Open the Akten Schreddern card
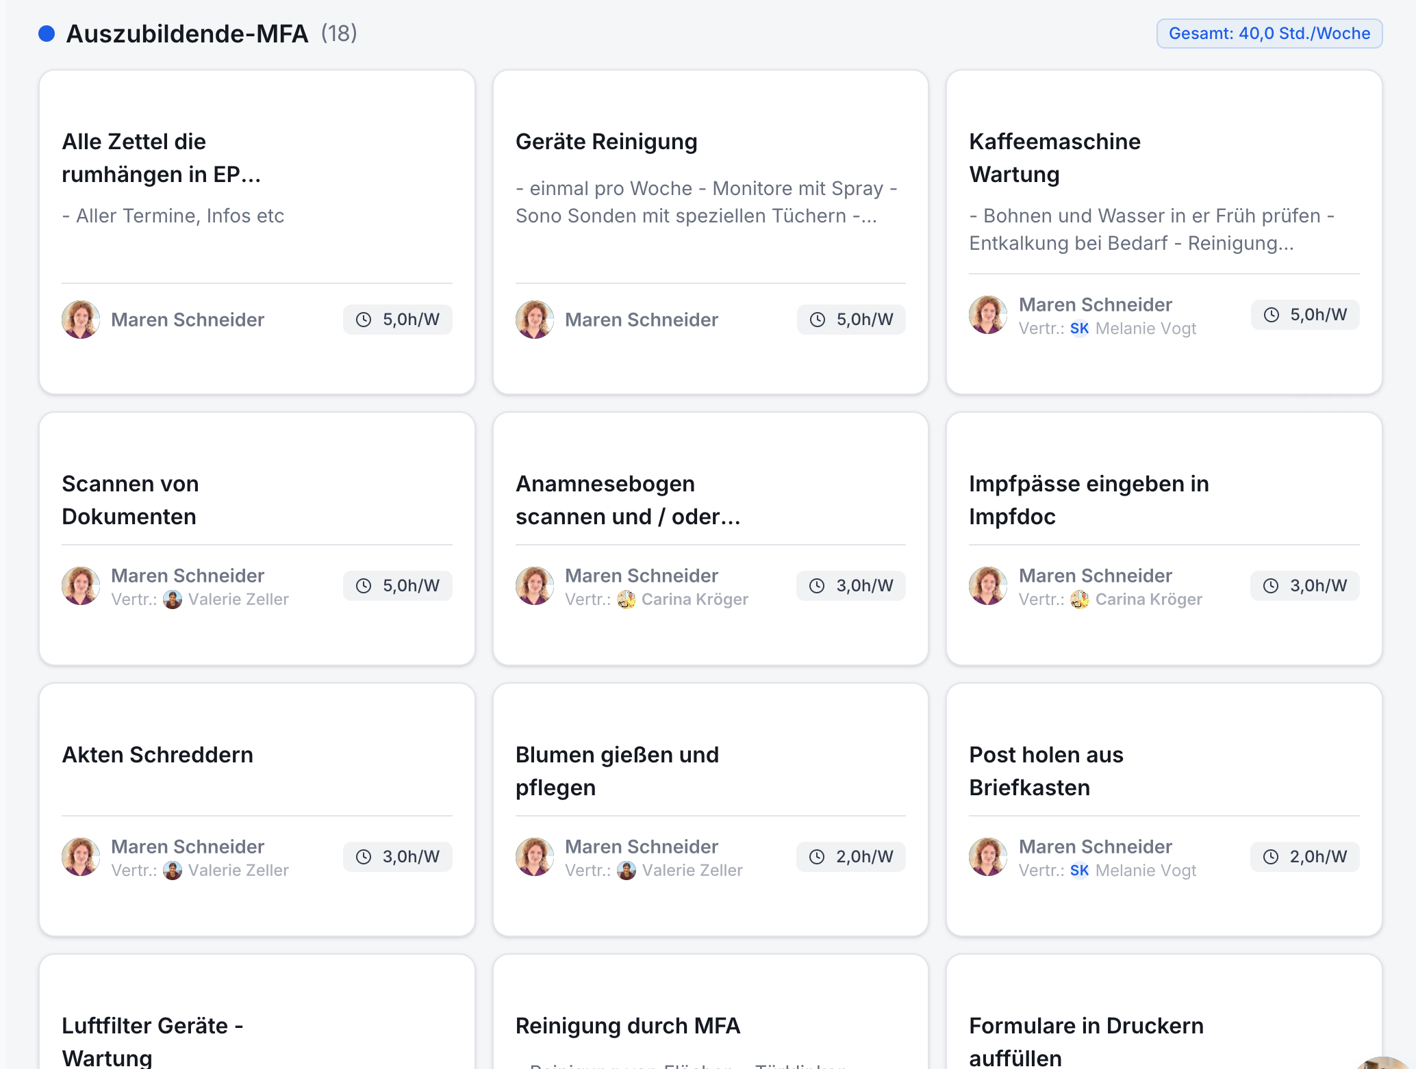 coord(257,810)
